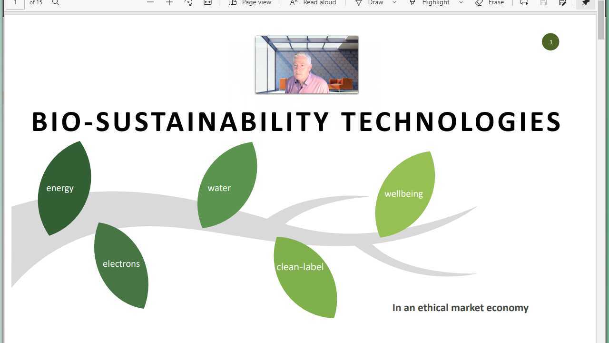Open the Page view option
609x343 pixels.
click(250, 3)
